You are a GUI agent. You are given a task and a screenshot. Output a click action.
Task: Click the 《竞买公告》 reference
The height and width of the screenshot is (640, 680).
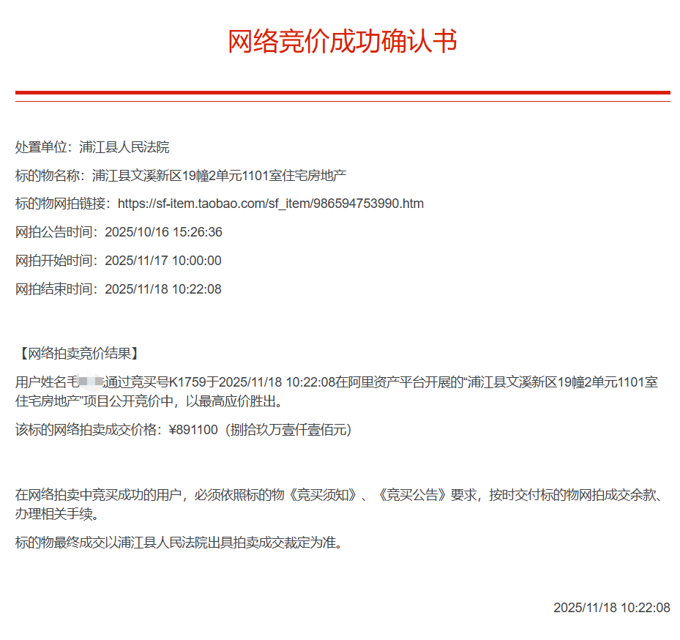click(412, 495)
